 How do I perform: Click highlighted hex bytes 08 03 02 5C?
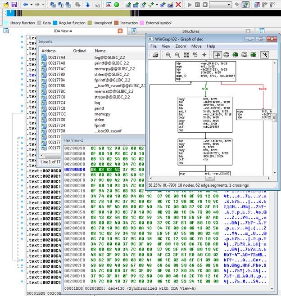pyautogui.click(x=105, y=170)
